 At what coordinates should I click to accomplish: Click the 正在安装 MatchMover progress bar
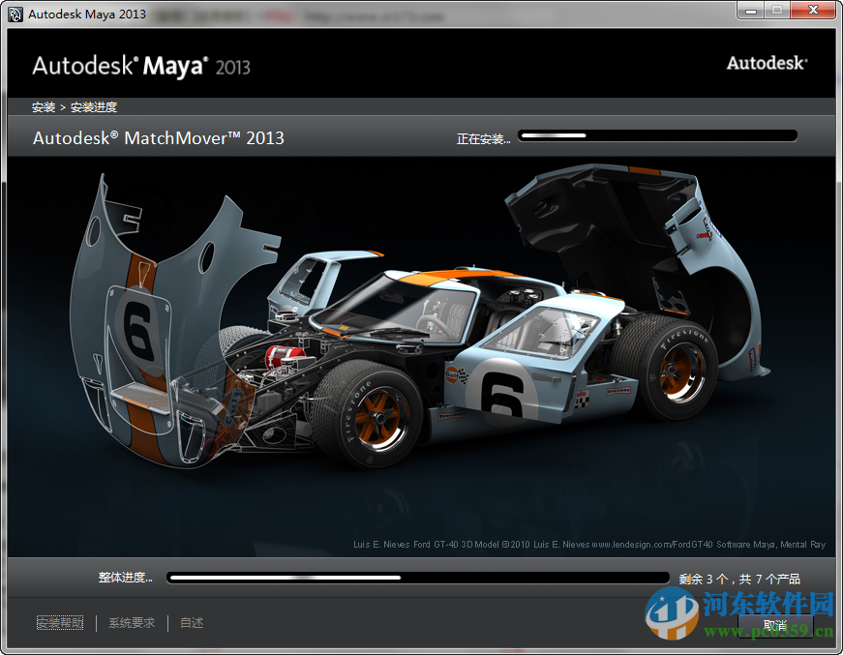point(657,135)
